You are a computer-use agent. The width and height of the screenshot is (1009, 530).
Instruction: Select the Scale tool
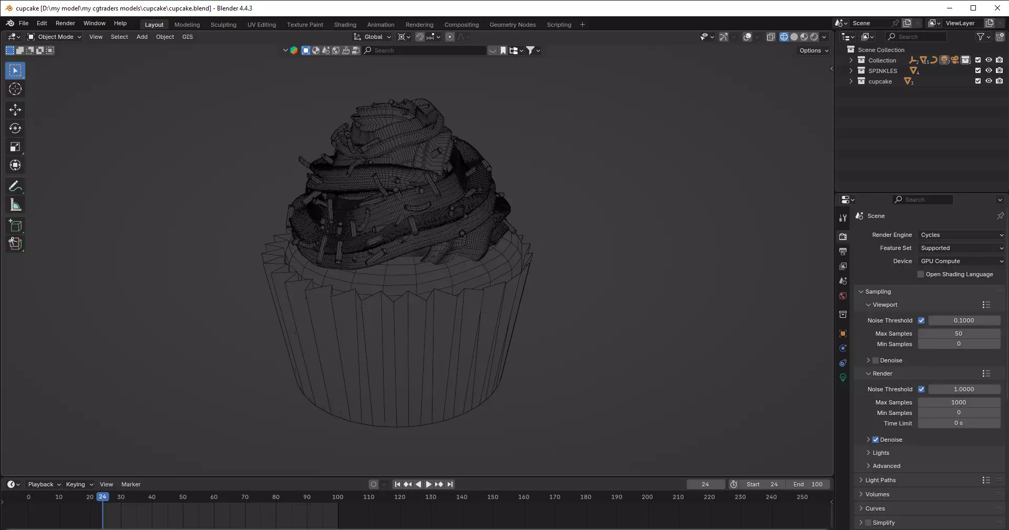(15, 147)
